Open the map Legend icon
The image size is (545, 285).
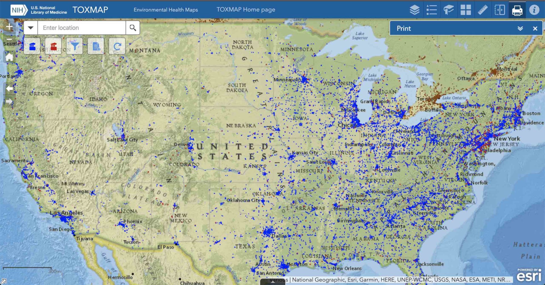point(431,9)
